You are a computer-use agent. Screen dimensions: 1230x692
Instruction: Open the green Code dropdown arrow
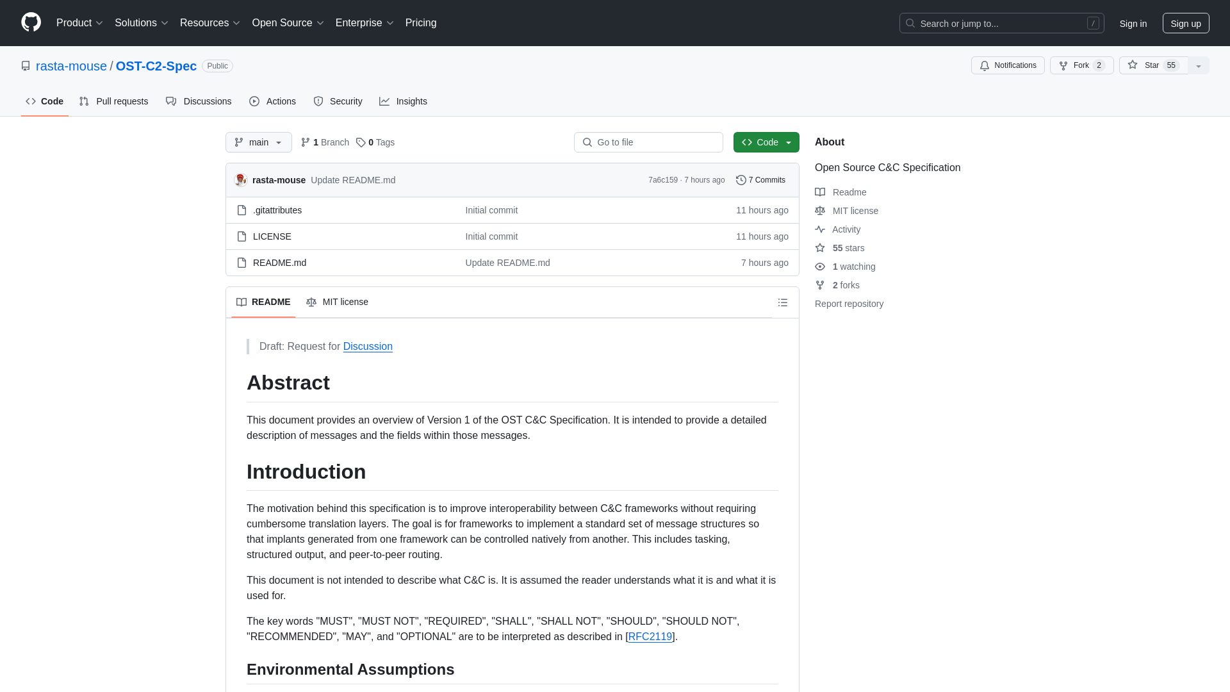pyautogui.click(x=789, y=142)
